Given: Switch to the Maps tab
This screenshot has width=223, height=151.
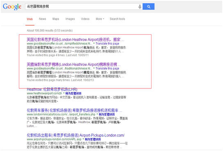Looking at the screenshot, I should coord(55,19).
